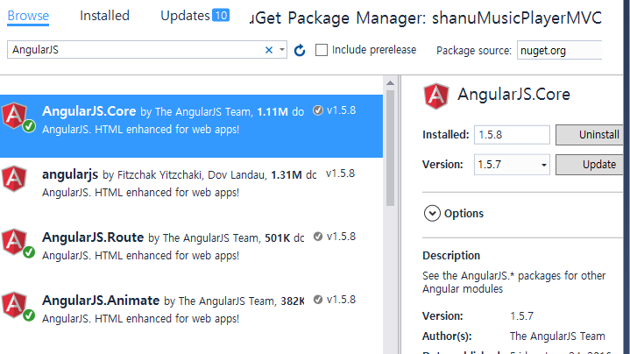This screenshot has width=630, height=354.
Task: Click the Description heading
Action: pos(451,256)
